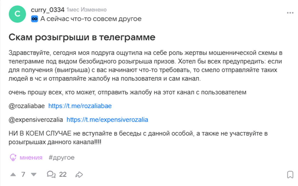Select the "#другое" hashtag
Viewport: 298px width, 186px height.
coord(61,157)
